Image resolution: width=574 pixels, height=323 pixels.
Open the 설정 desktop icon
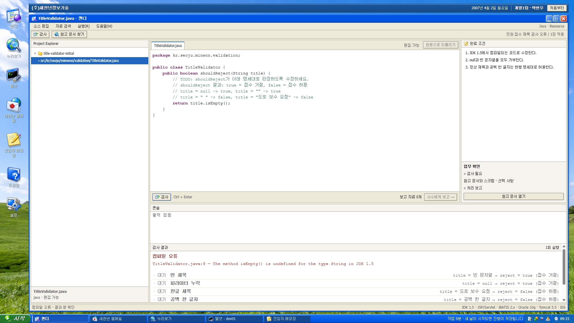14,207
